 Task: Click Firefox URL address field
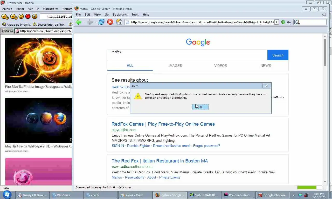[202, 22]
